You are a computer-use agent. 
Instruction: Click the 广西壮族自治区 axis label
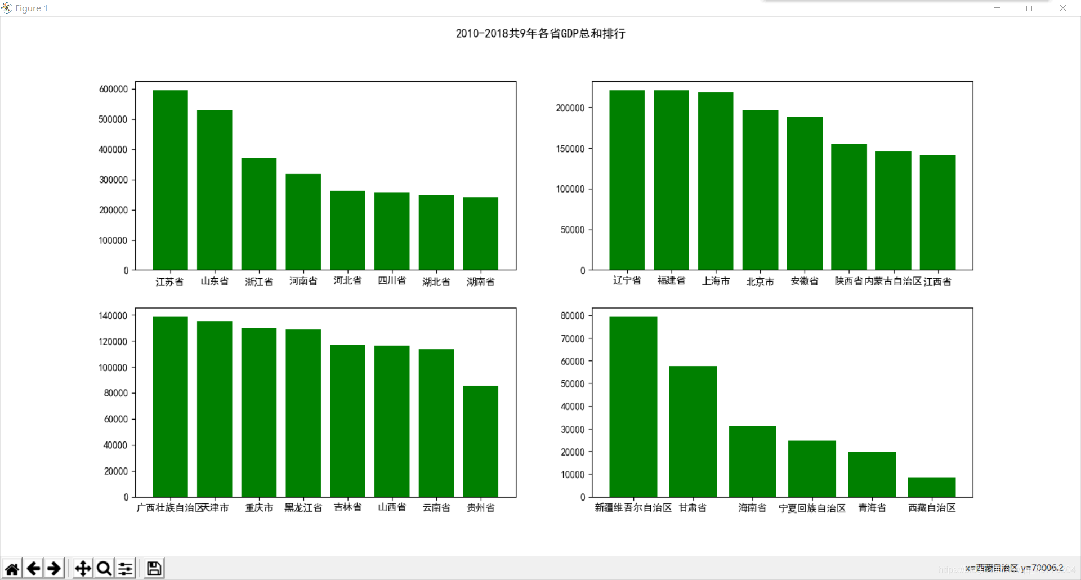click(x=170, y=508)
